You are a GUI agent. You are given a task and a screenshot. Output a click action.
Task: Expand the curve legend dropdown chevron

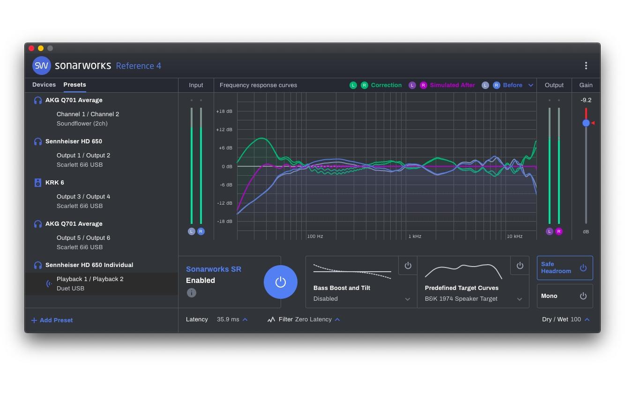pyautogui.click(x=531, y=85)
